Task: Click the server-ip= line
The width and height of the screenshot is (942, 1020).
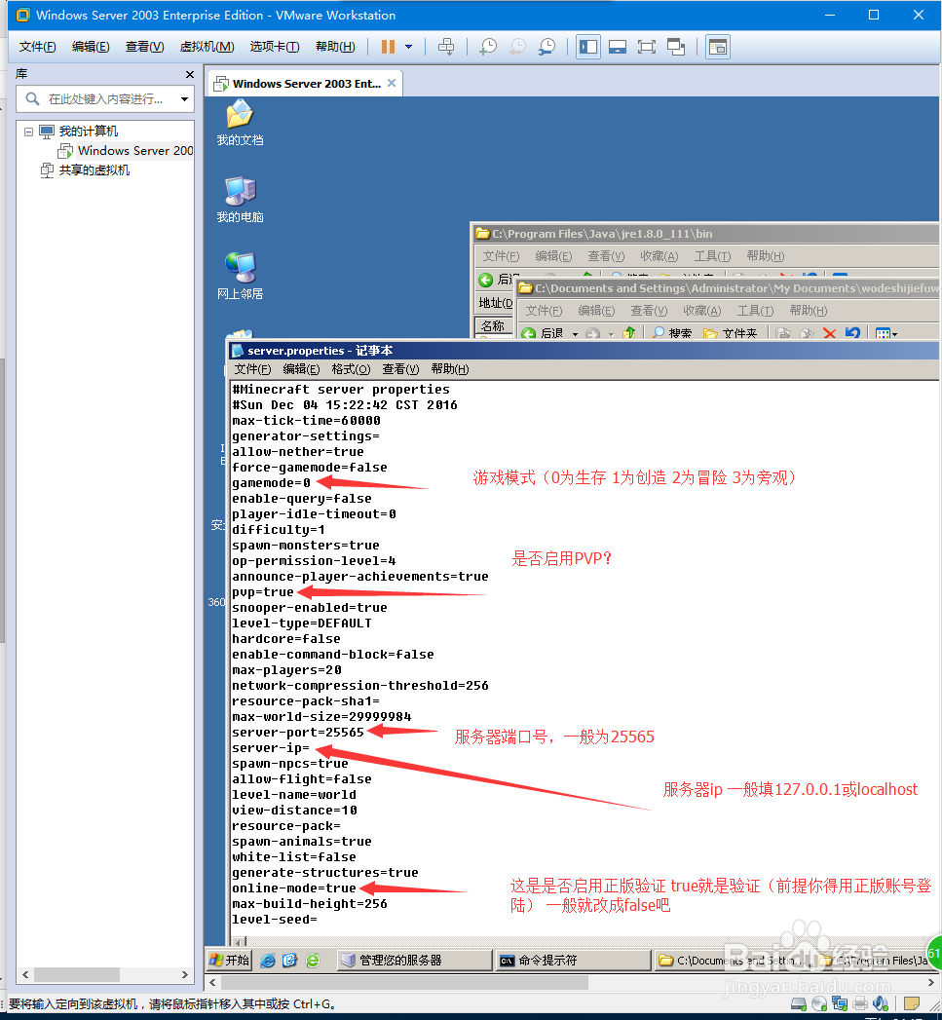Action: [271, 748]
